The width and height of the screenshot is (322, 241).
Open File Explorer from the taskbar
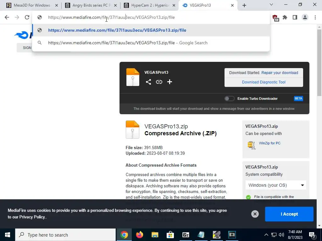pyautogui.click(x=155, y=235)
